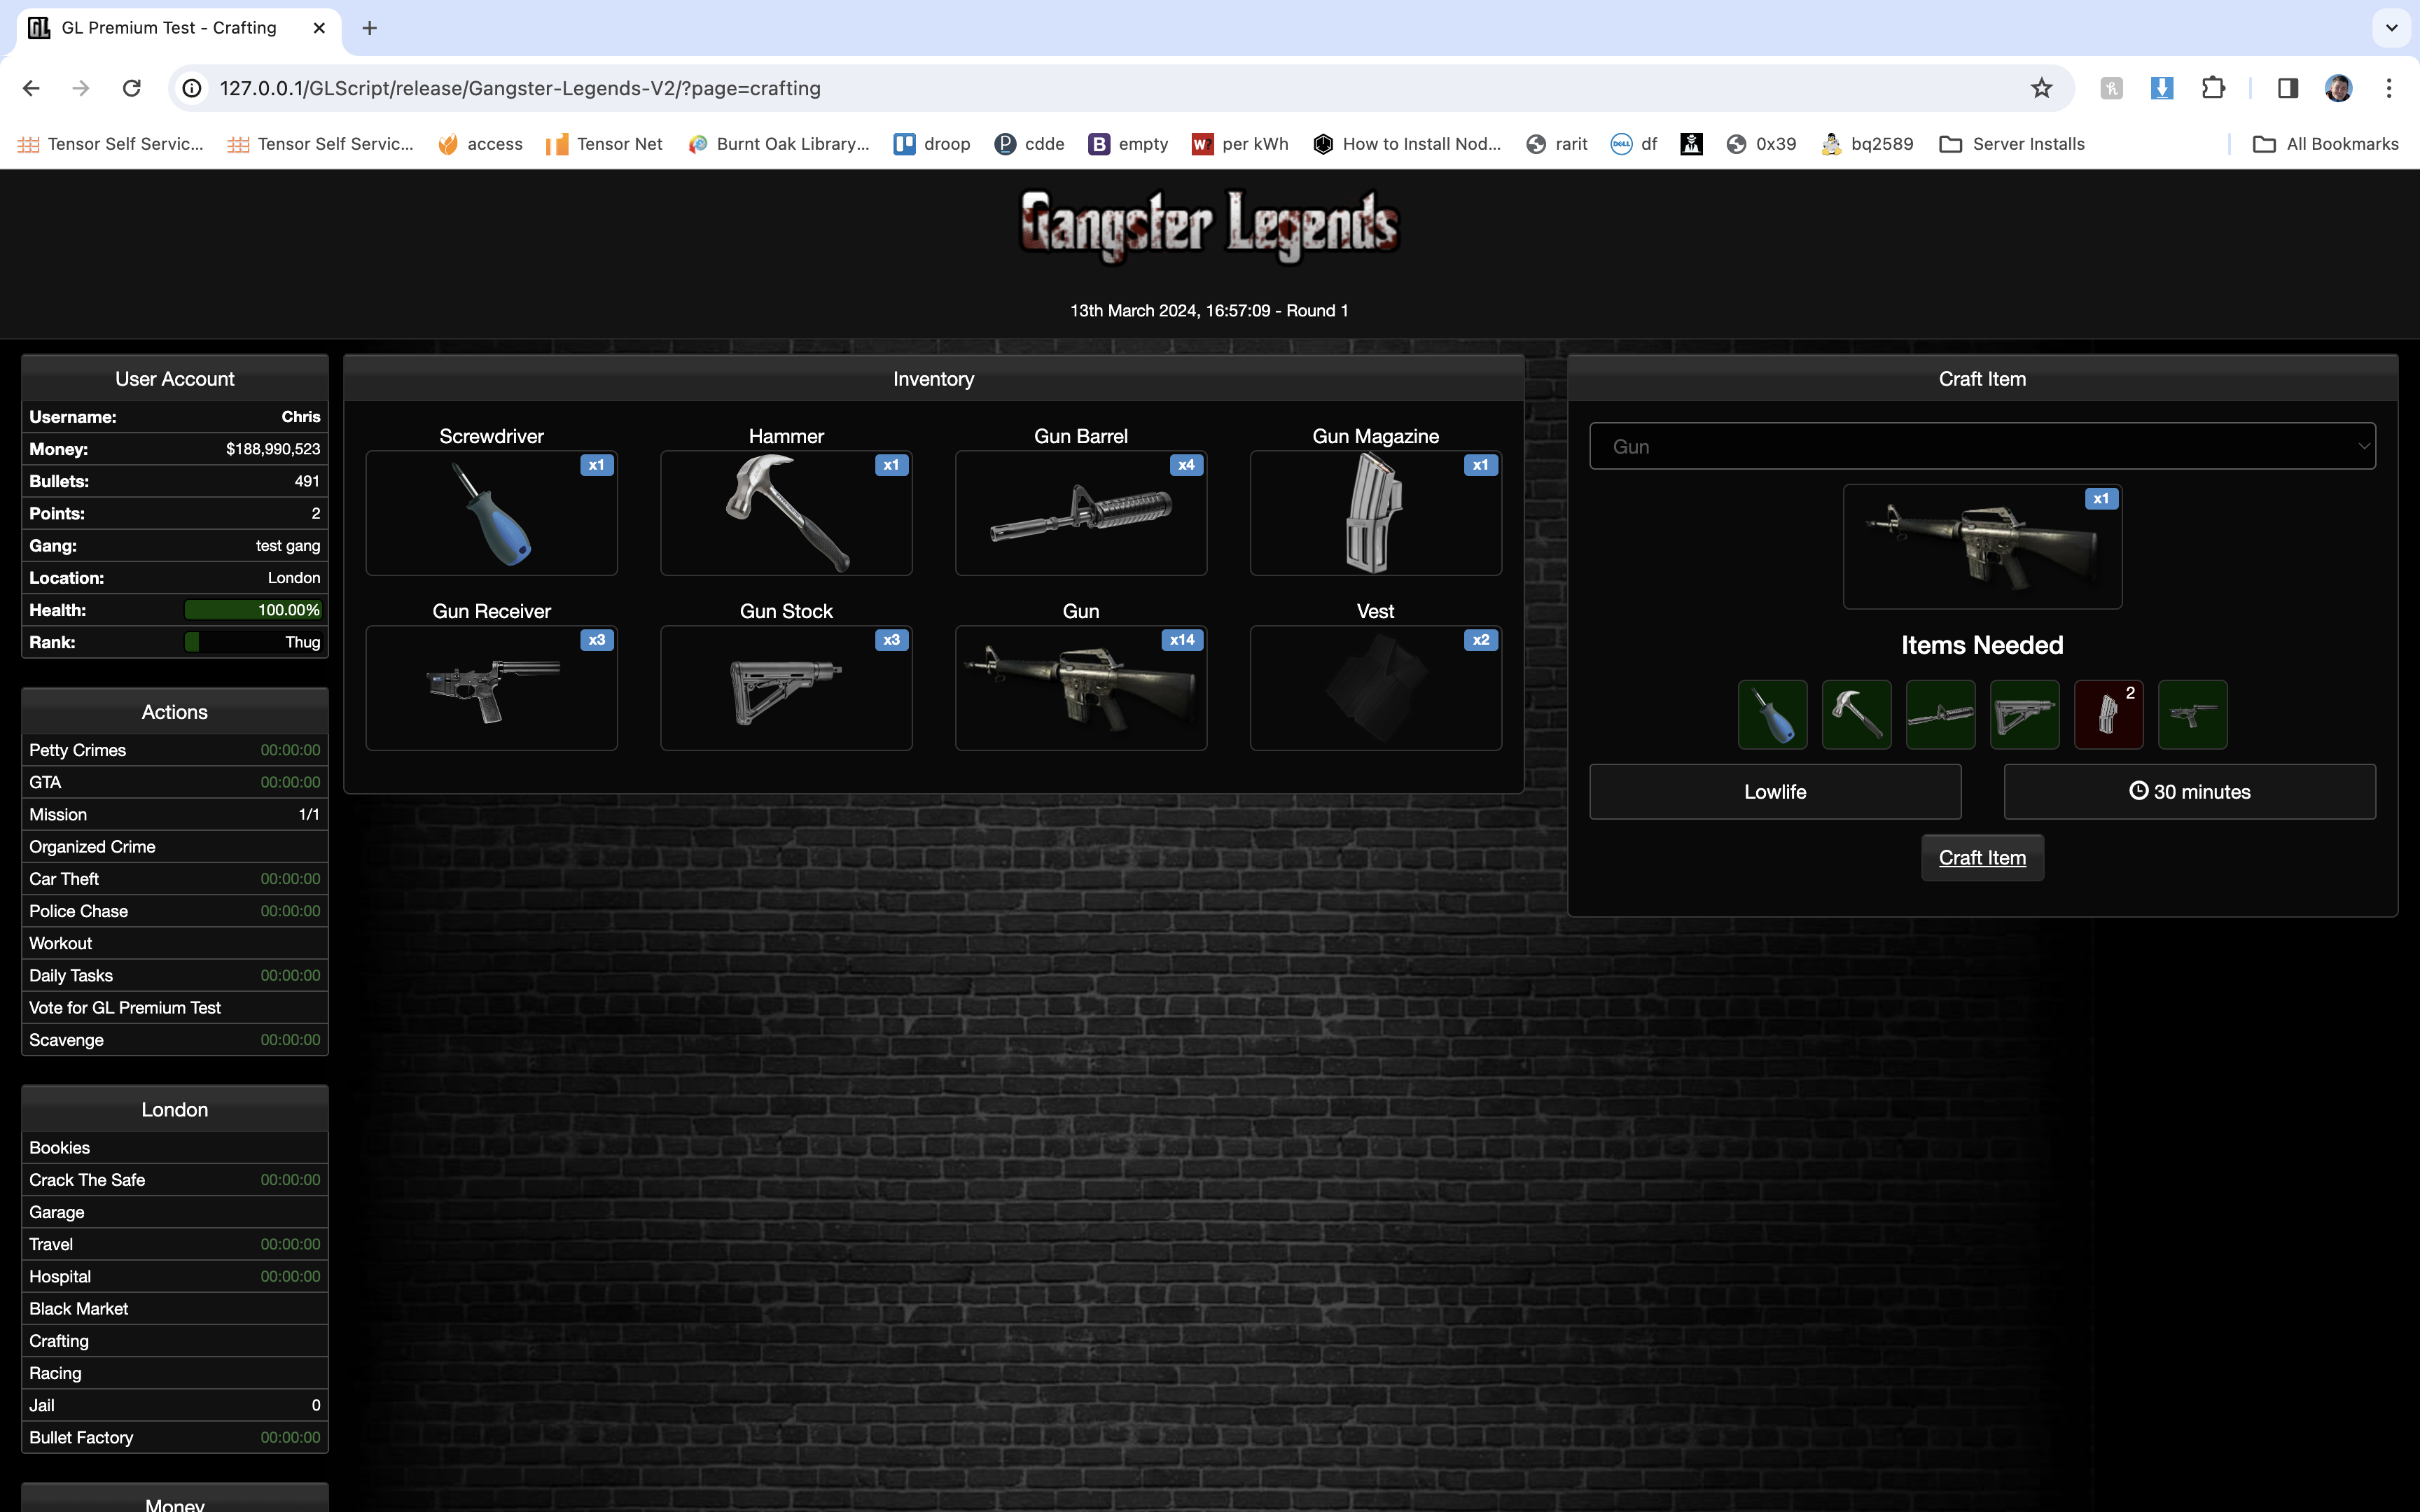Viewport: 2420px width, 1512px height.
Task: Open Petty Crimes in Actions menu
Action: click(x=78, y=750)
